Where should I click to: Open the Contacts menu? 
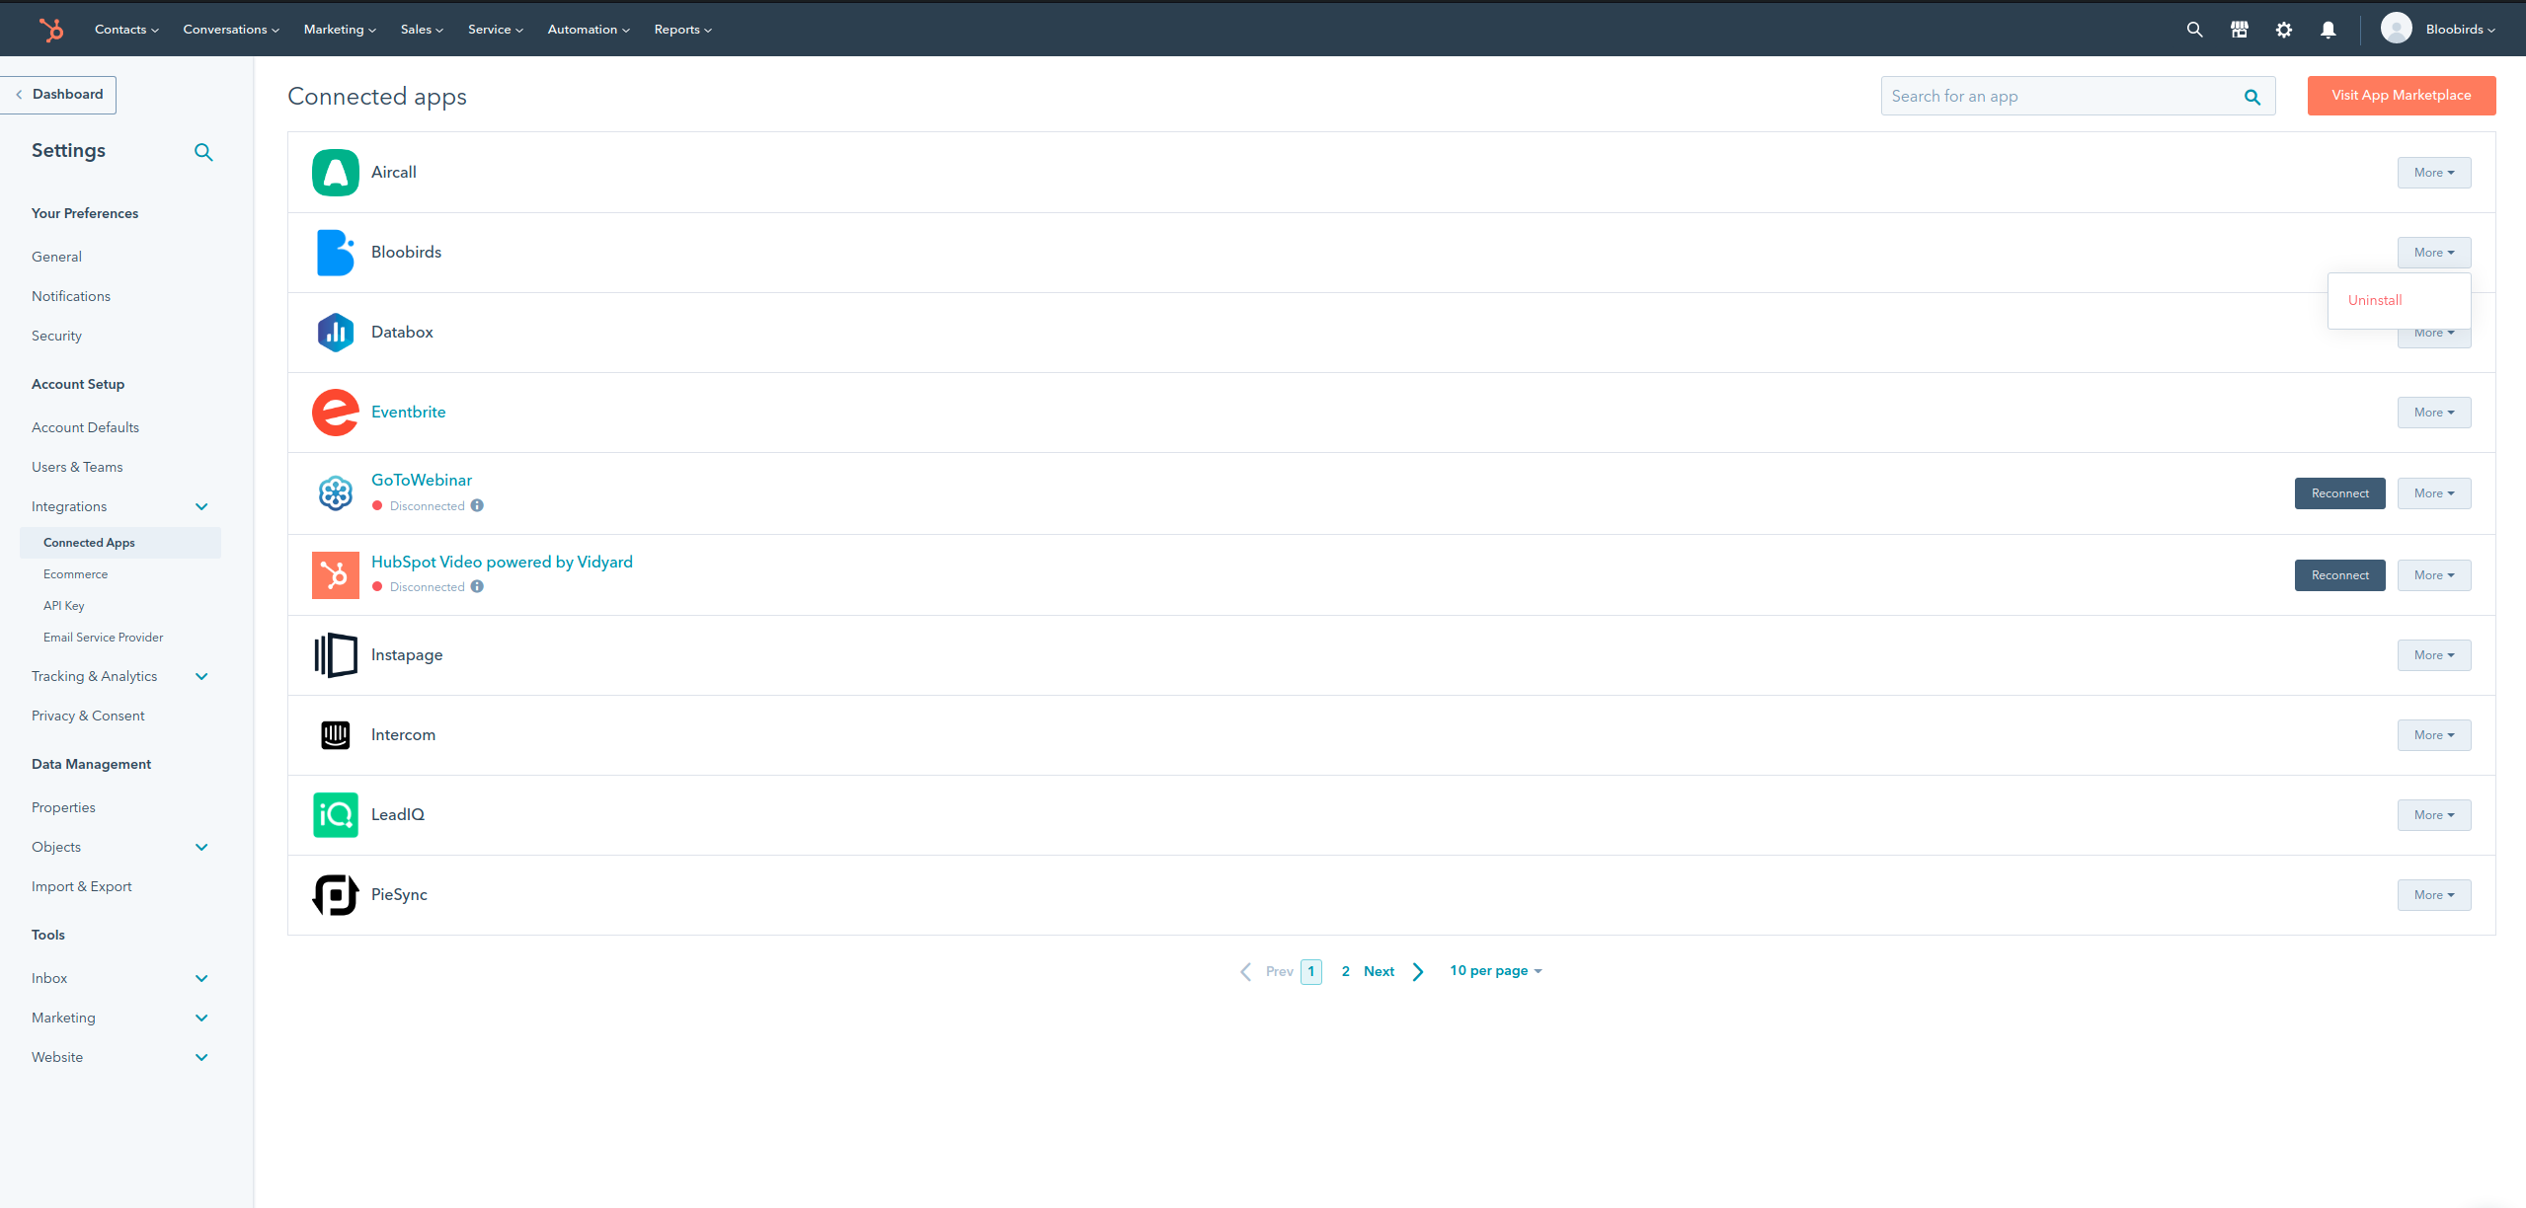click(126, 30)
